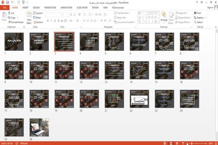Click the Reset slide button
The image size is (218, 145).
pos(37,18)
